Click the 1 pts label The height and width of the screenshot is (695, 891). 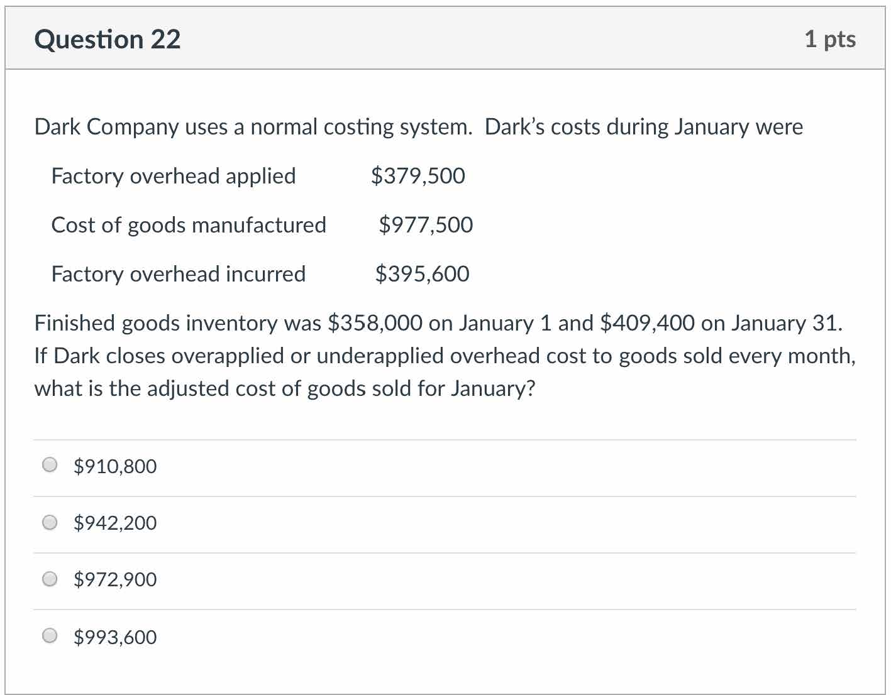[x=829, y=40]
